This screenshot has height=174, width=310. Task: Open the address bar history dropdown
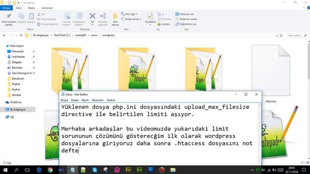click(x=277, y=35)
